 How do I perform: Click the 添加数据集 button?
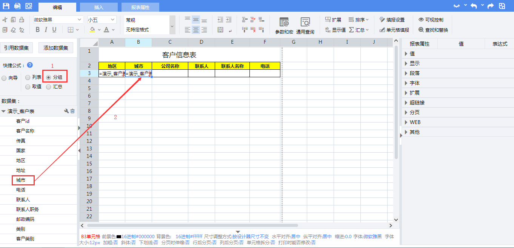point(56,48)
